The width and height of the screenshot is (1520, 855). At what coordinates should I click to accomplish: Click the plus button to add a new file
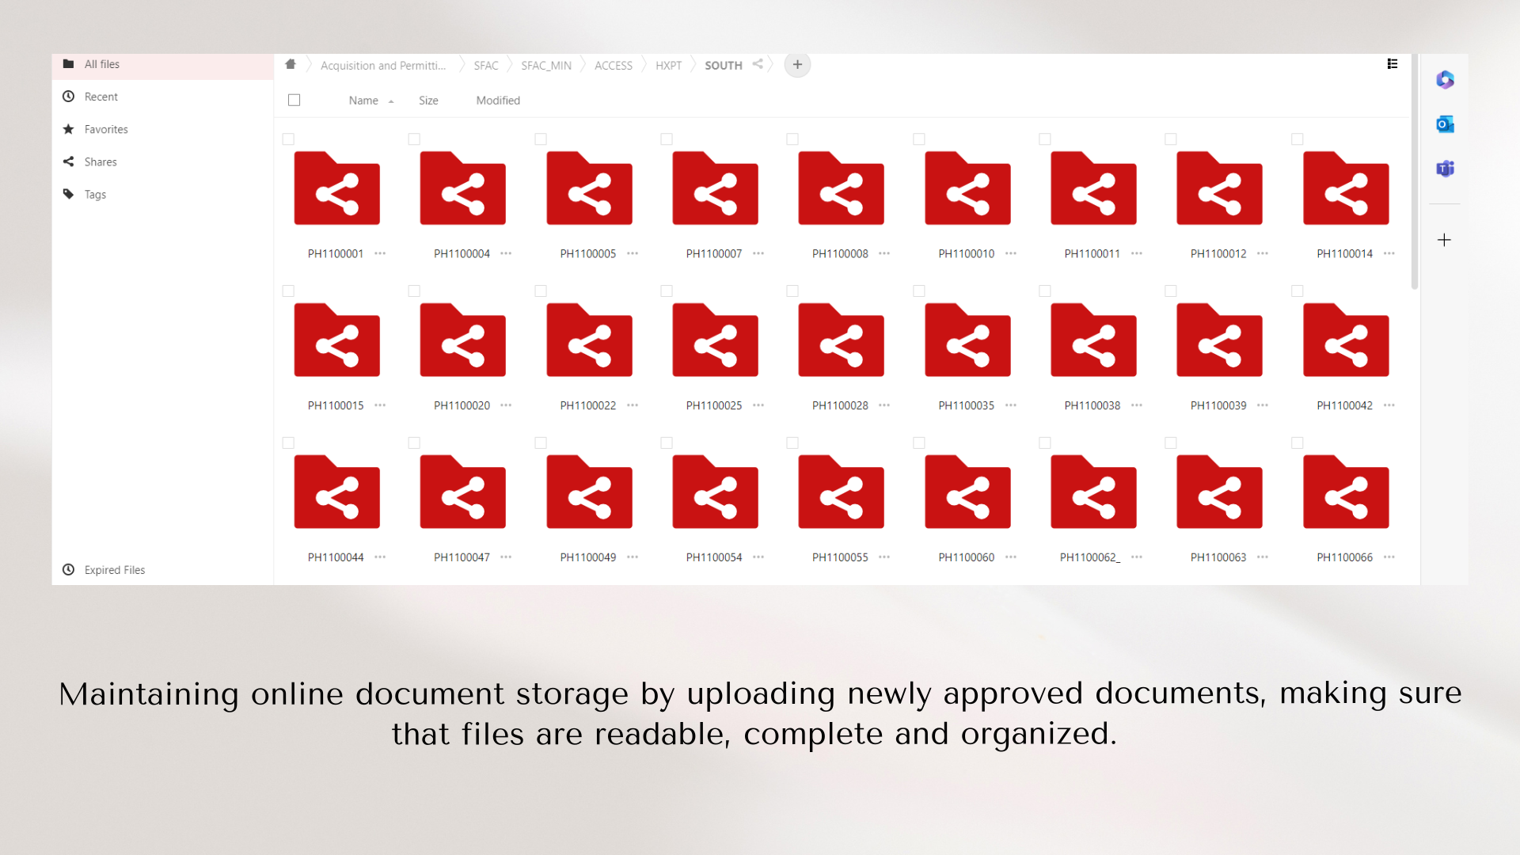[797, 65]
